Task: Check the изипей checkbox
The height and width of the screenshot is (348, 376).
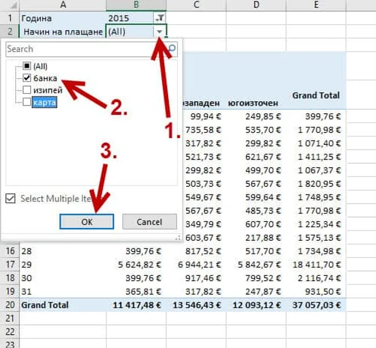Action: [27, 90]
